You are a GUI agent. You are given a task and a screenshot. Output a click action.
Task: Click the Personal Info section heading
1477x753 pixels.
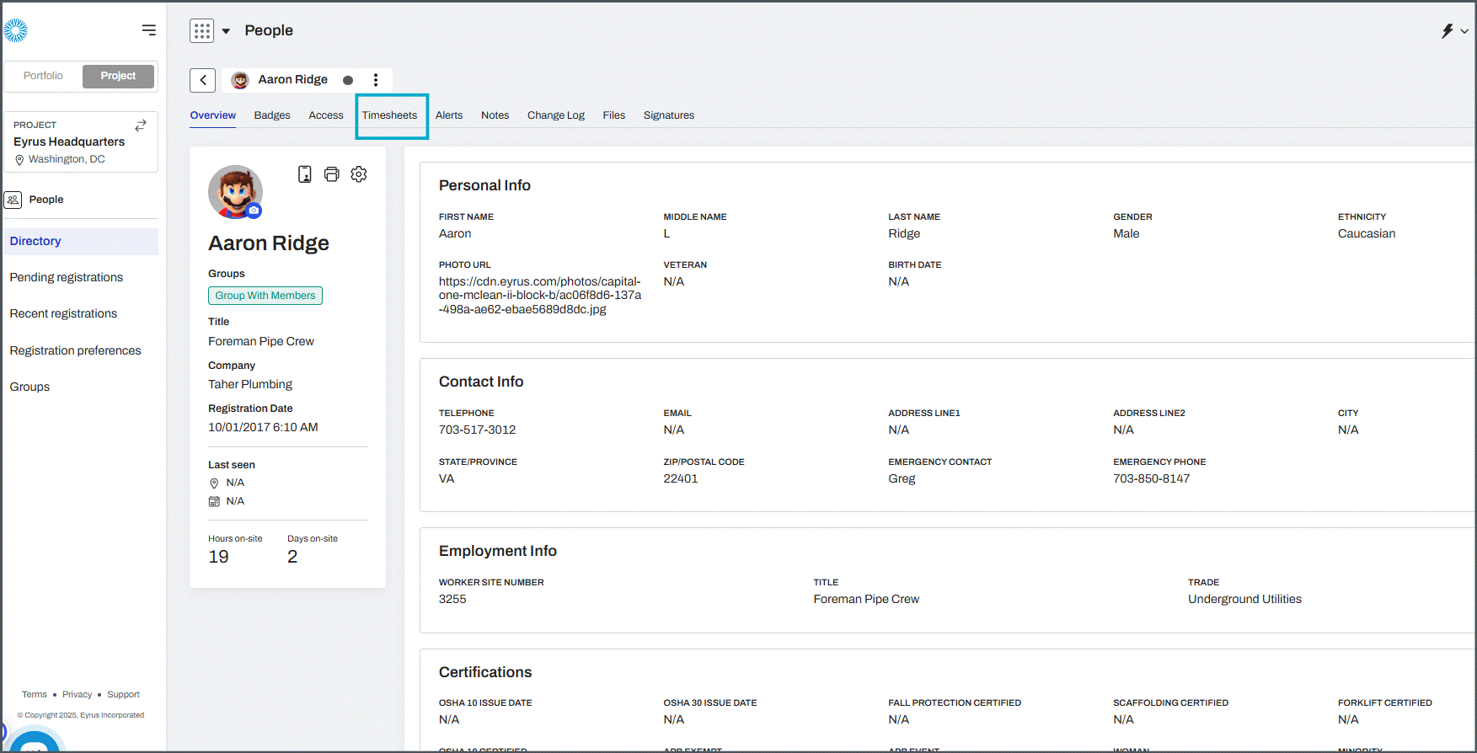point(484,185)
